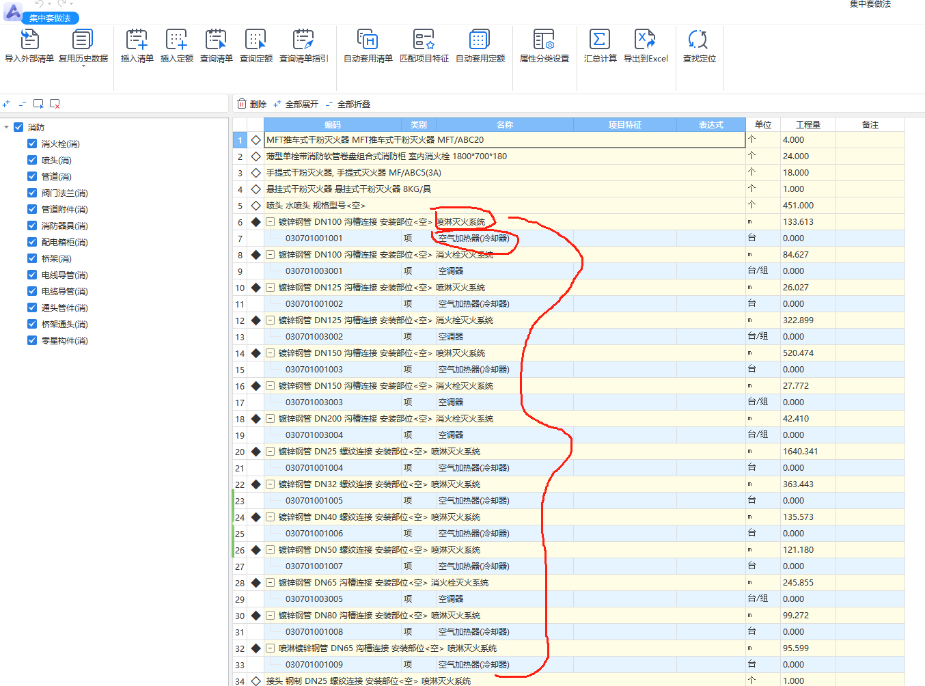Image resolution: width=925 pixels, height=686 pixels.
Task: Click filled diamond marker of row 16
Action: pyautogui.click(x=256, y=386)
